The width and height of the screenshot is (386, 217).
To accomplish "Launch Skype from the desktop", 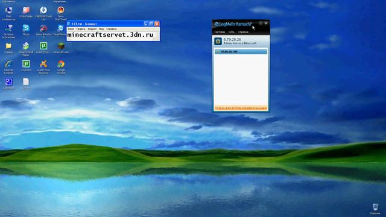I will 26,28.
